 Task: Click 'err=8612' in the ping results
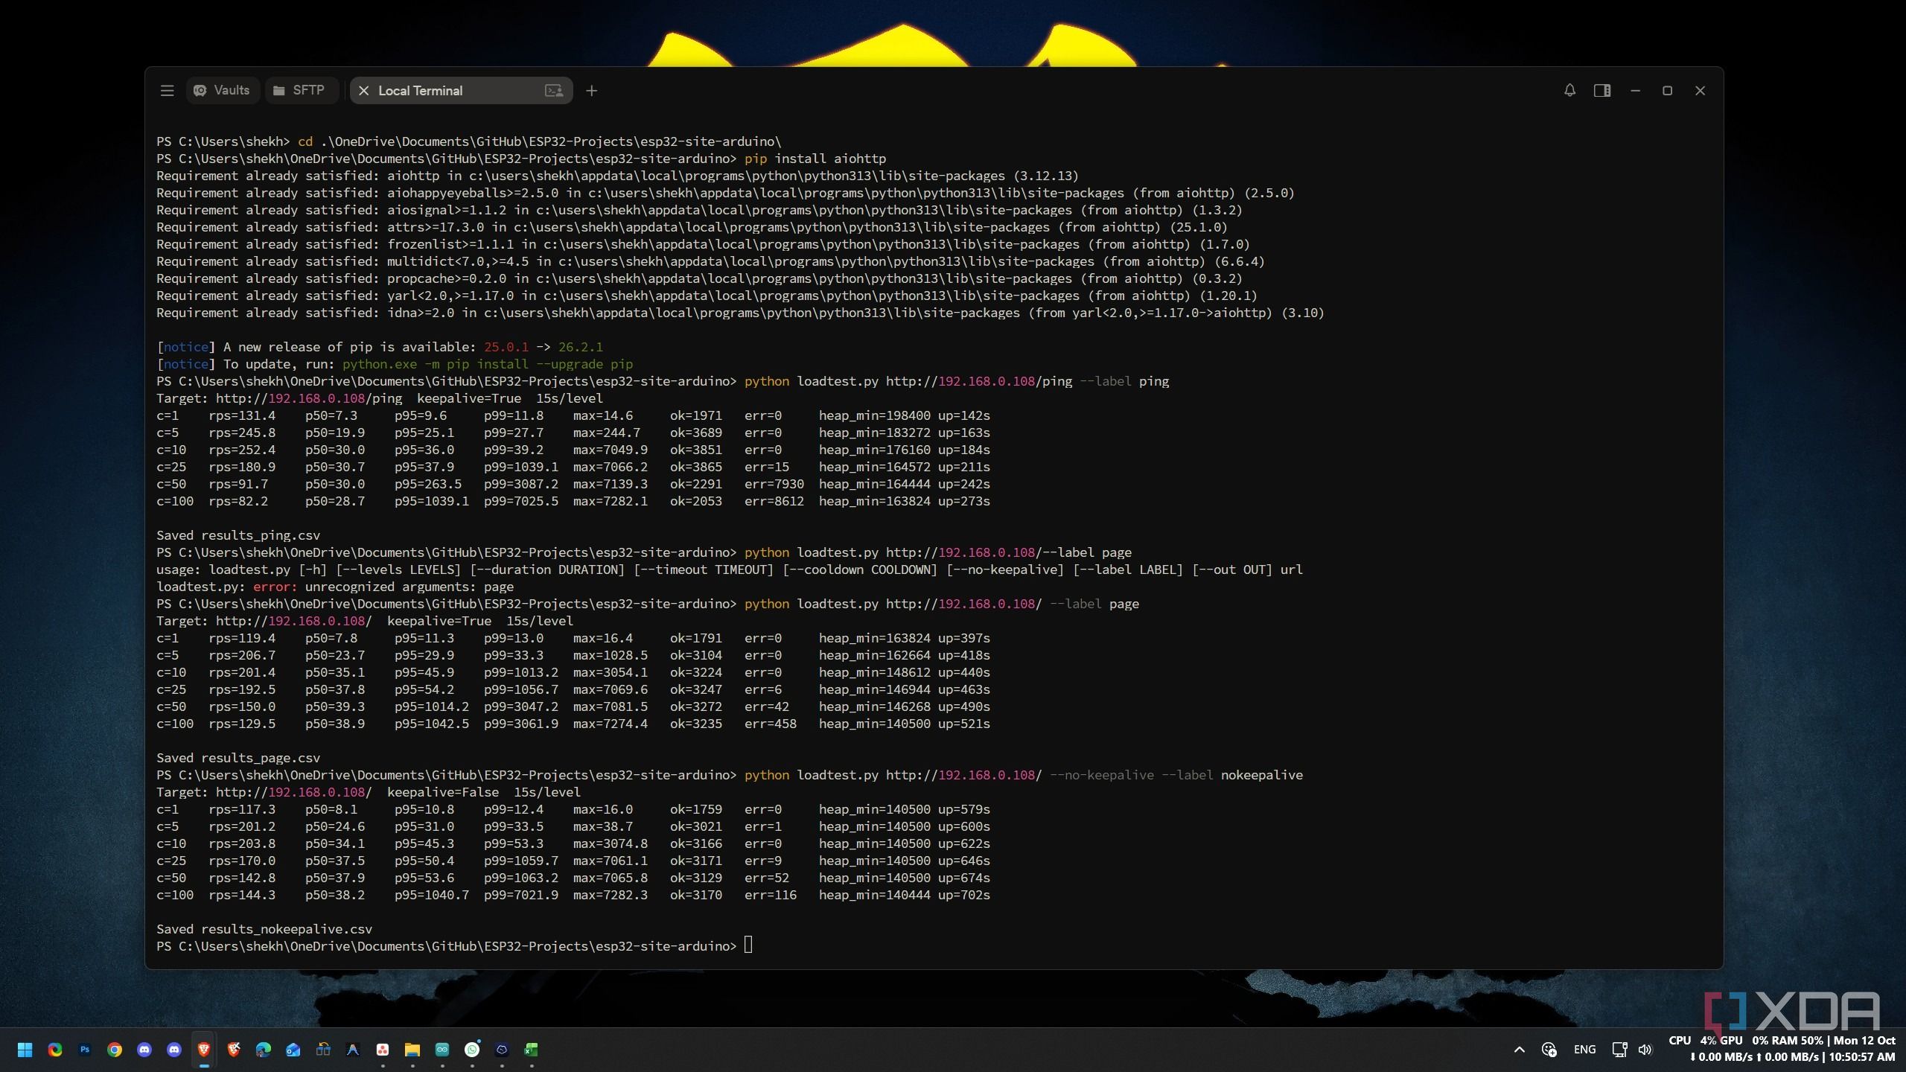(774, 501)
